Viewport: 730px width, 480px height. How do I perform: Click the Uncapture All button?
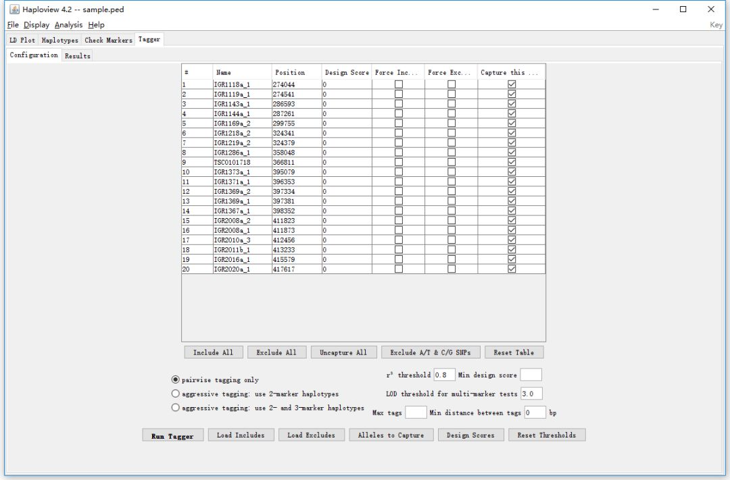343,352
